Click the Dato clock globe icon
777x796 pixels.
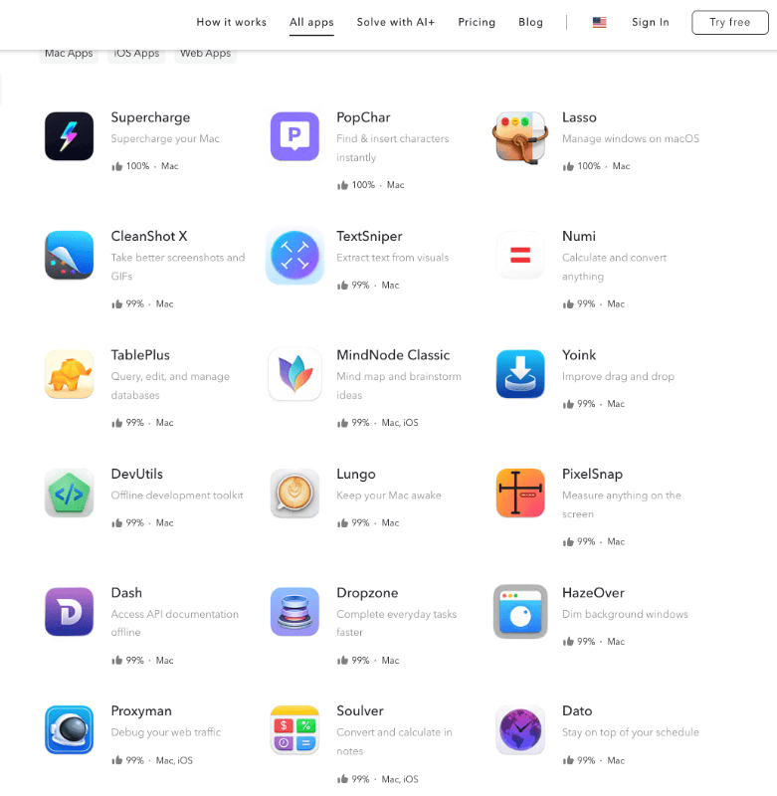point(520,729)
